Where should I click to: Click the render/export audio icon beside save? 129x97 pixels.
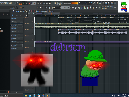[109, 4]
